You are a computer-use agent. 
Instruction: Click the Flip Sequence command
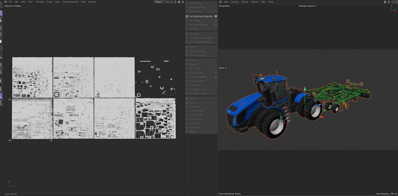201,119
